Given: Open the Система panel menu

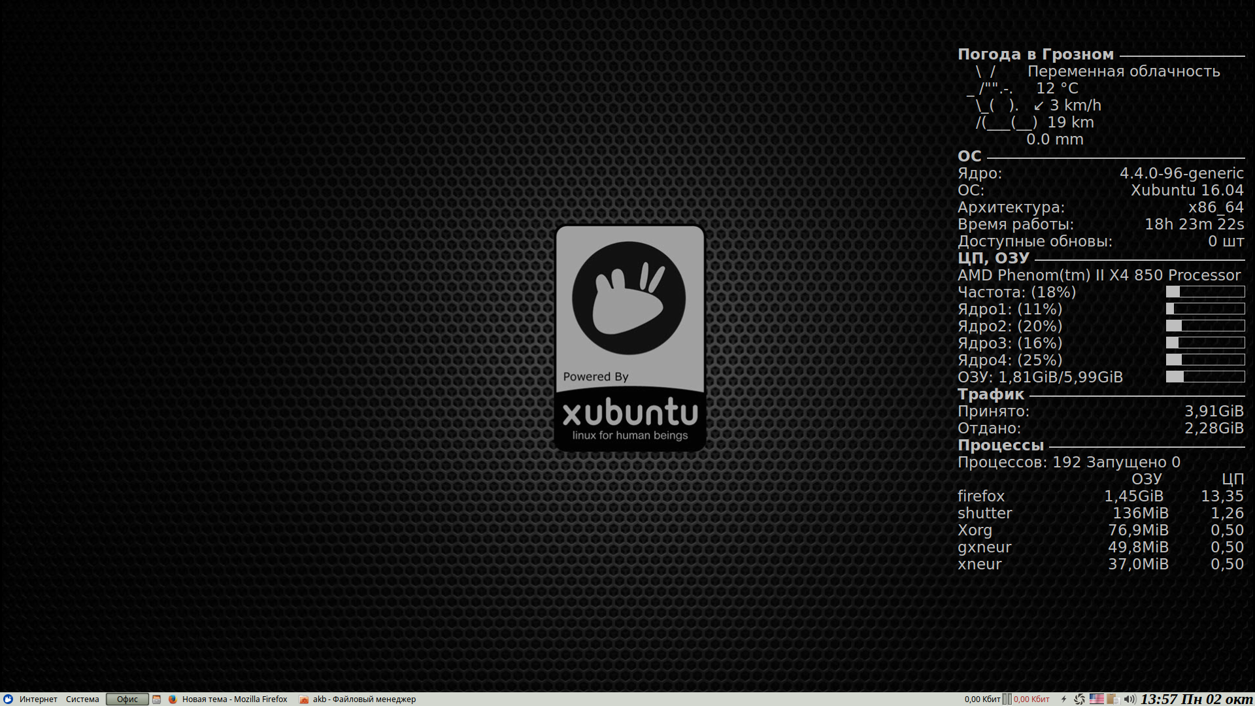Looking at the screenshot, I should [82, 699].
